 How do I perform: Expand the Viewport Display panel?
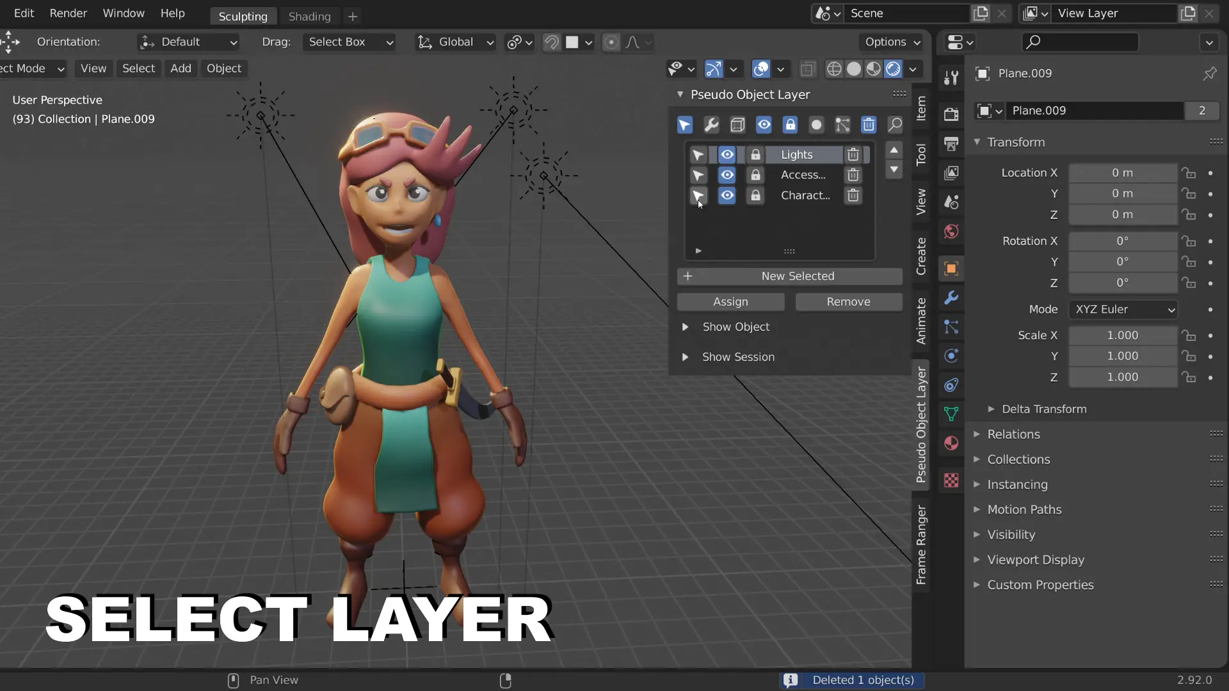(1035, 560)
